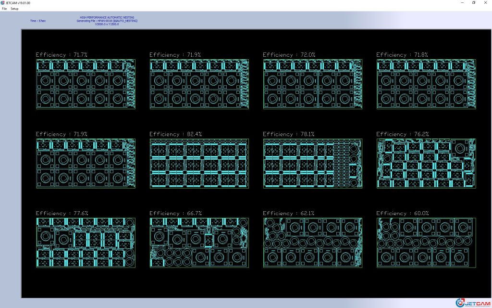Select the nest layout with 66.7% efficiency
This screenshot has height=308, width=492.
pos(199,243)
